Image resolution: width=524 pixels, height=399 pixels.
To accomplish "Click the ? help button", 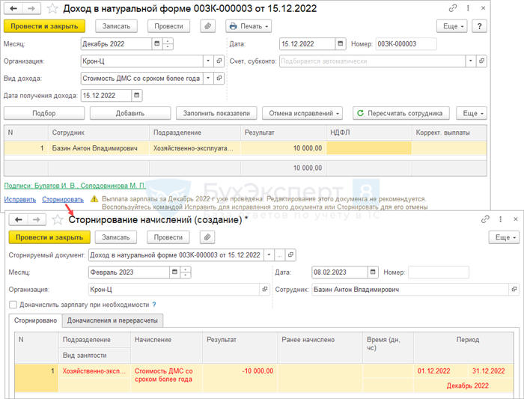I will coord(480,26).
